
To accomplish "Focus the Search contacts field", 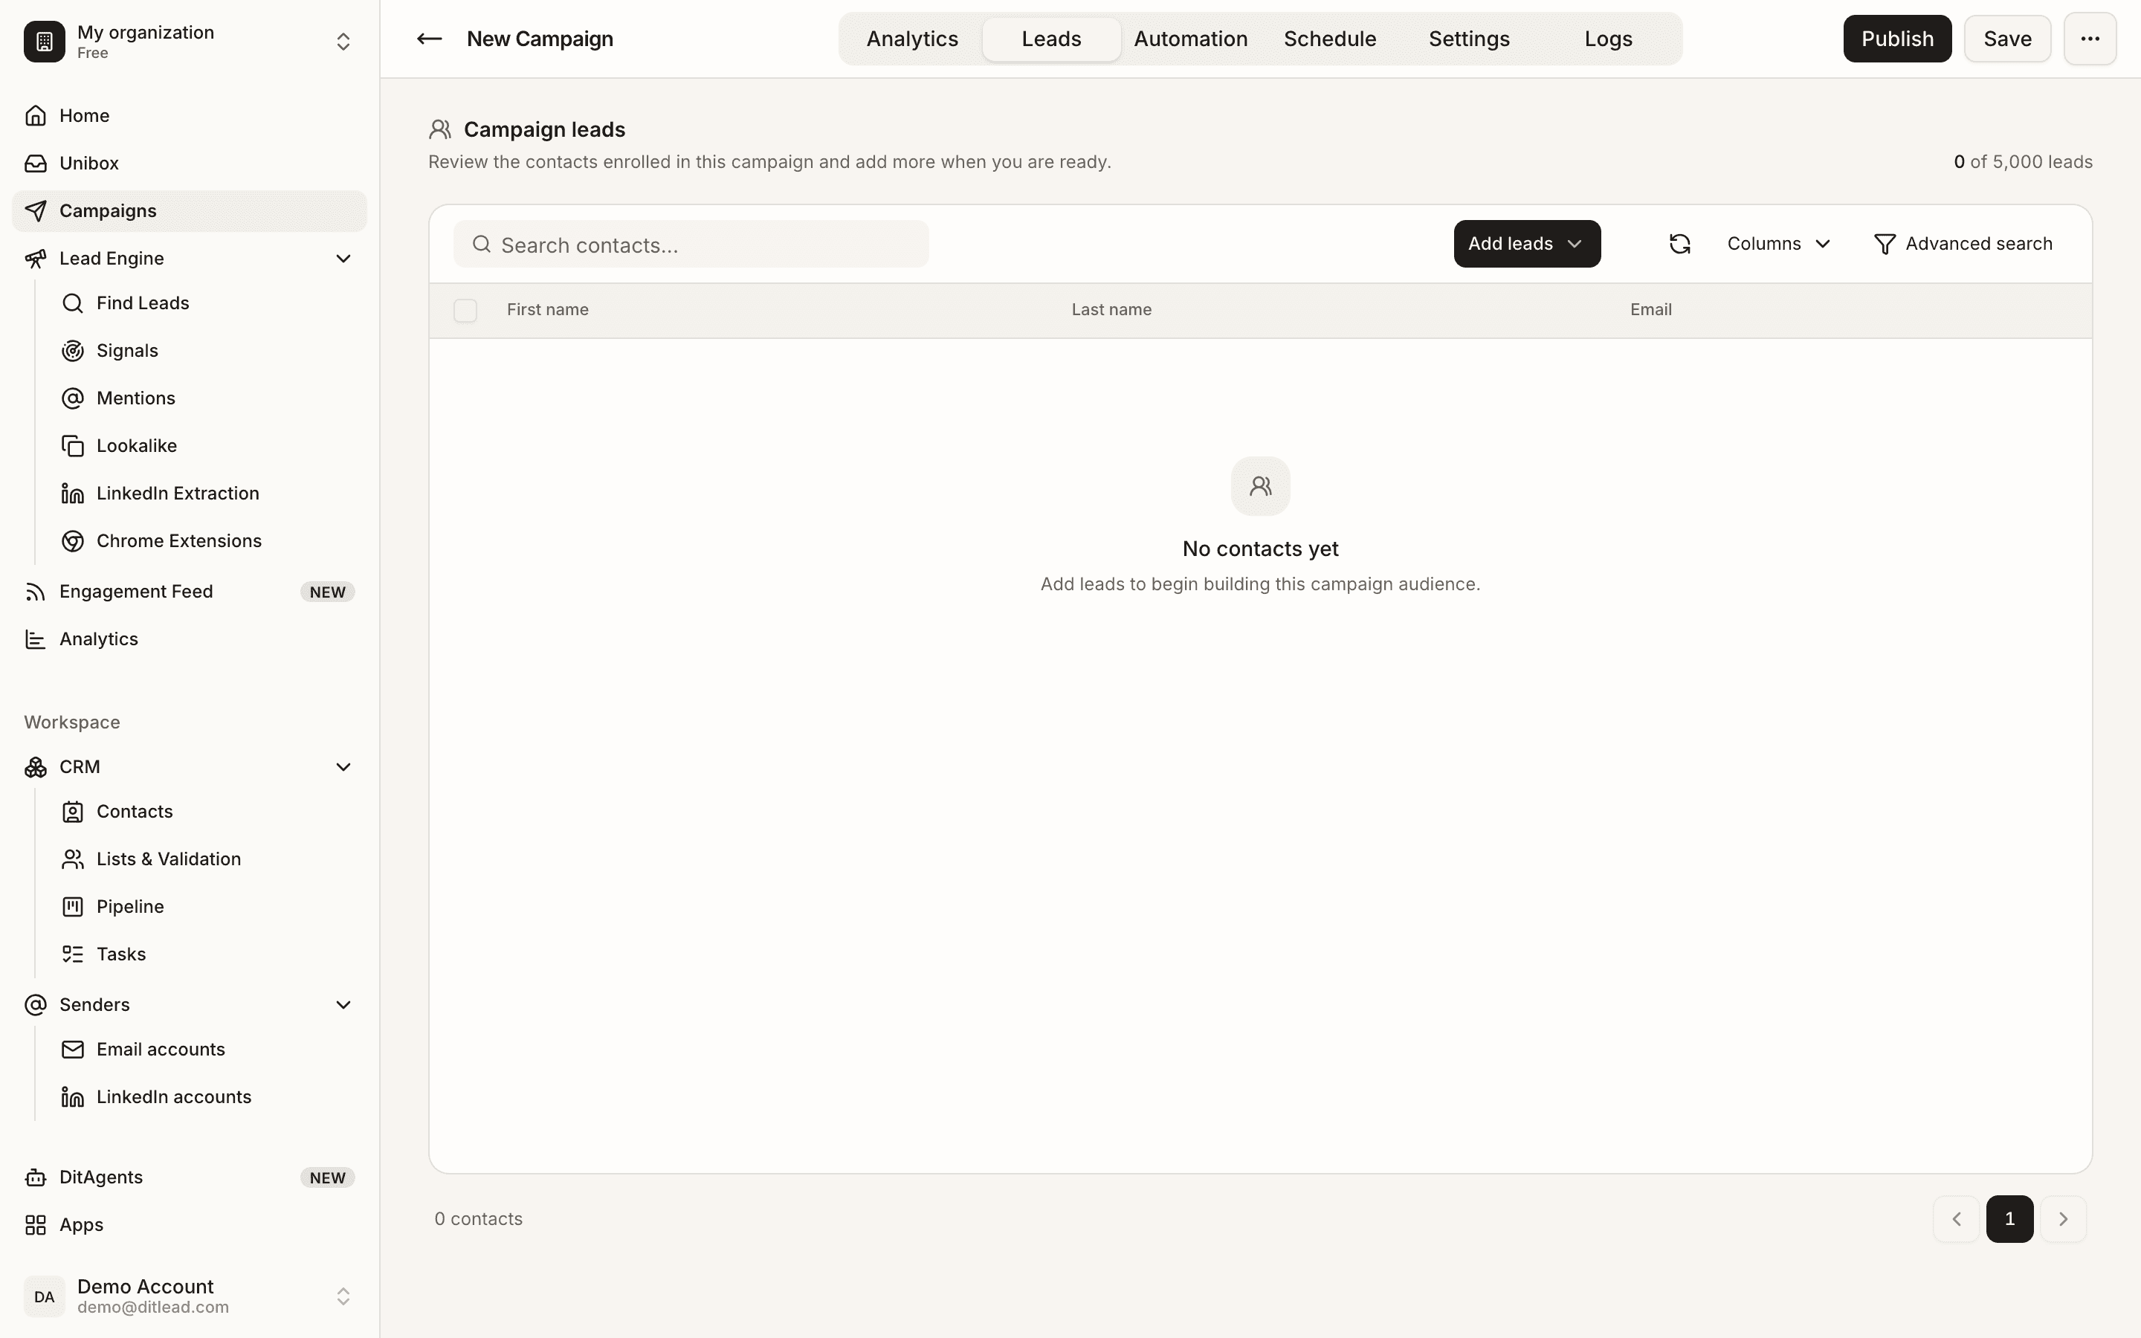I will (691, 245).
